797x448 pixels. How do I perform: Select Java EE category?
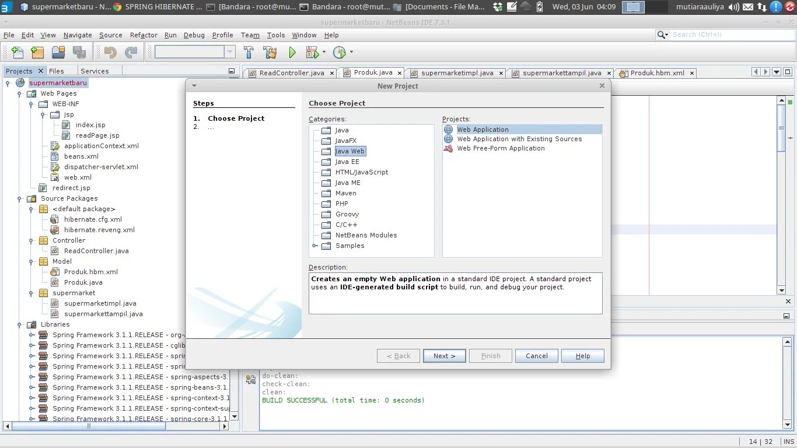(x=347, y=162)
